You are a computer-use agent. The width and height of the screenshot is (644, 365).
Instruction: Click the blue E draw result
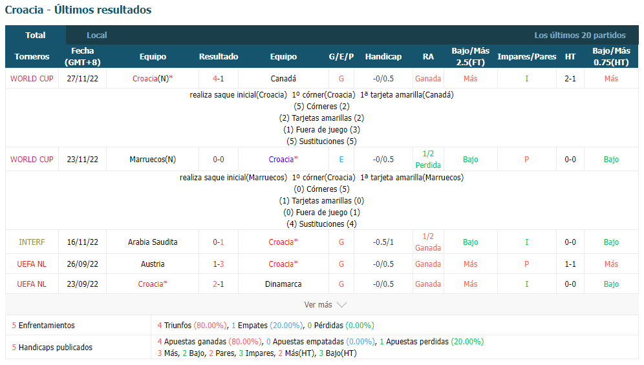pos(341,160)
